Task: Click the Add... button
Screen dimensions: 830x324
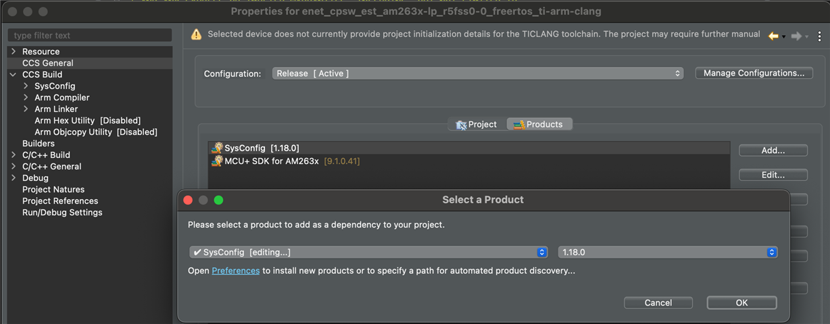Action: coord(773,150)
